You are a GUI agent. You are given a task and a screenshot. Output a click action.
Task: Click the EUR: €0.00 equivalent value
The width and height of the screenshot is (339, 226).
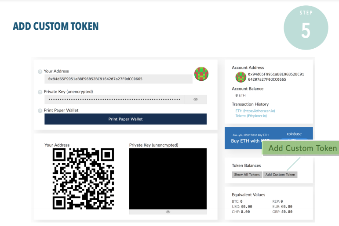pyautogui.click(x=282, y=207)
